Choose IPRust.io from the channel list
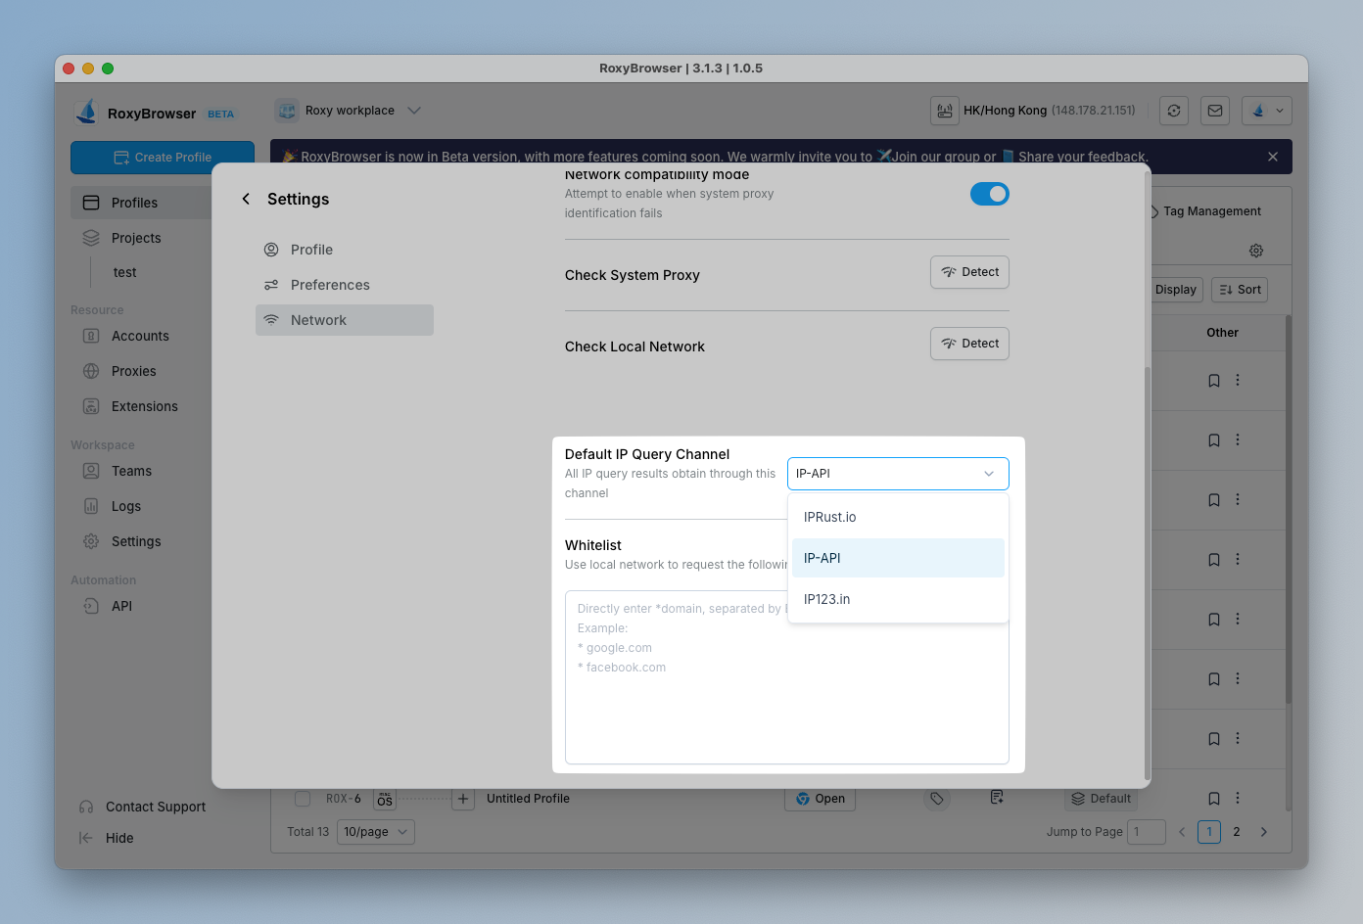 pyautogui.click(x=898, y=517)
